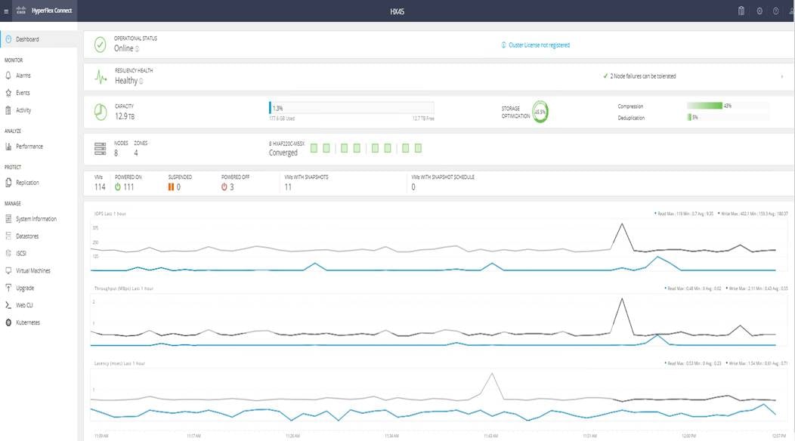Open the Cluster License not registered link
Screen dimensions: 795x441
[539, 45]
